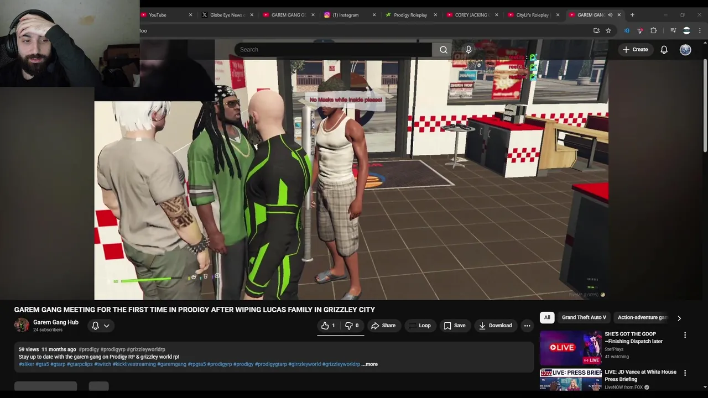Open the #kicklivestreaming hashtag link
Image resolution: width=708 pixels, height=398 pixels.
(134, 364)
